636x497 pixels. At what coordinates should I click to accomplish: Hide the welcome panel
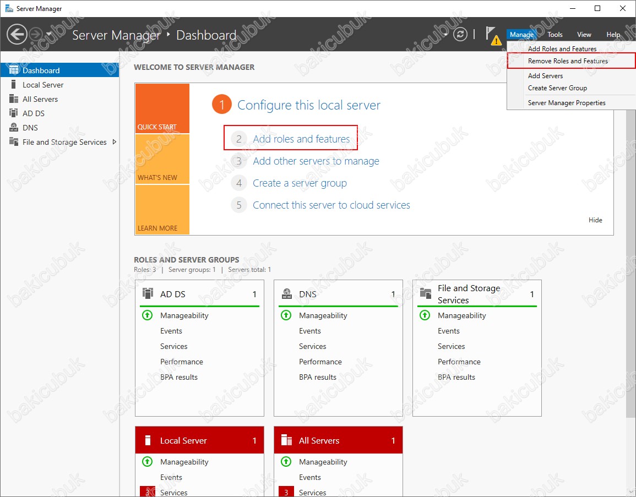pos(595,220)
